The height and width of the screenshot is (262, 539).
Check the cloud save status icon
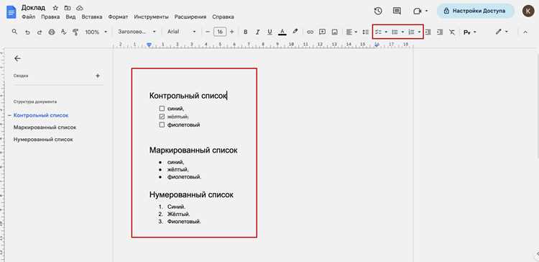(79, 8)
